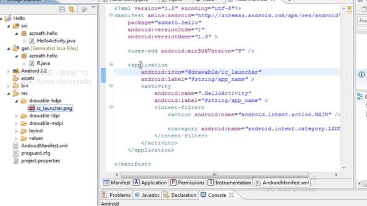The image size is (367, 206).
Task: Expand values folder
Action: pos(17,138)
